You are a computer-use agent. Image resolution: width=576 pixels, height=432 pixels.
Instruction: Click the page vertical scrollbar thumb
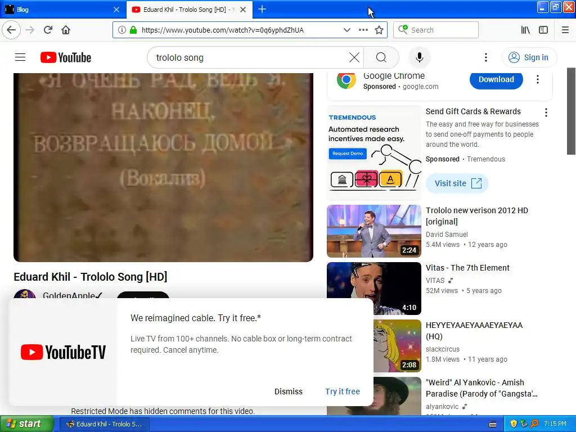[571, 111]
